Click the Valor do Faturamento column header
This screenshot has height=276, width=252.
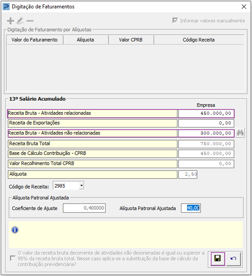click(x=35, y=40)
